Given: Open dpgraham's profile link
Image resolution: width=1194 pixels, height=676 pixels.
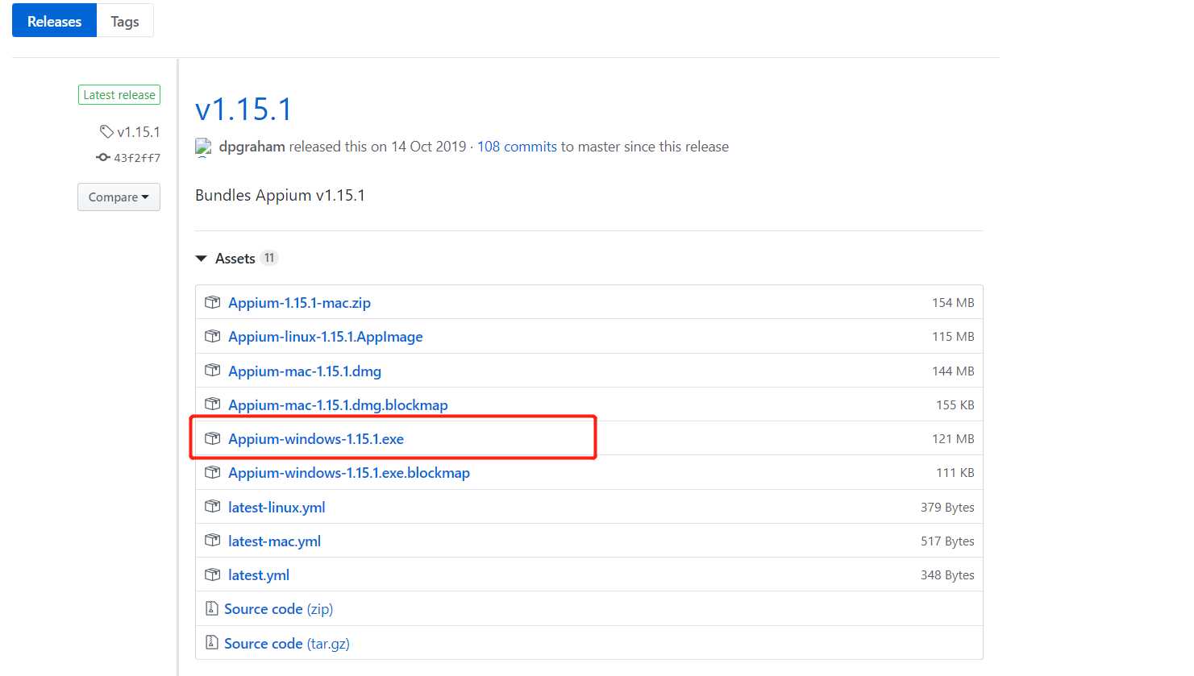Looking at the screenshot, I should (x=252, y=147).
